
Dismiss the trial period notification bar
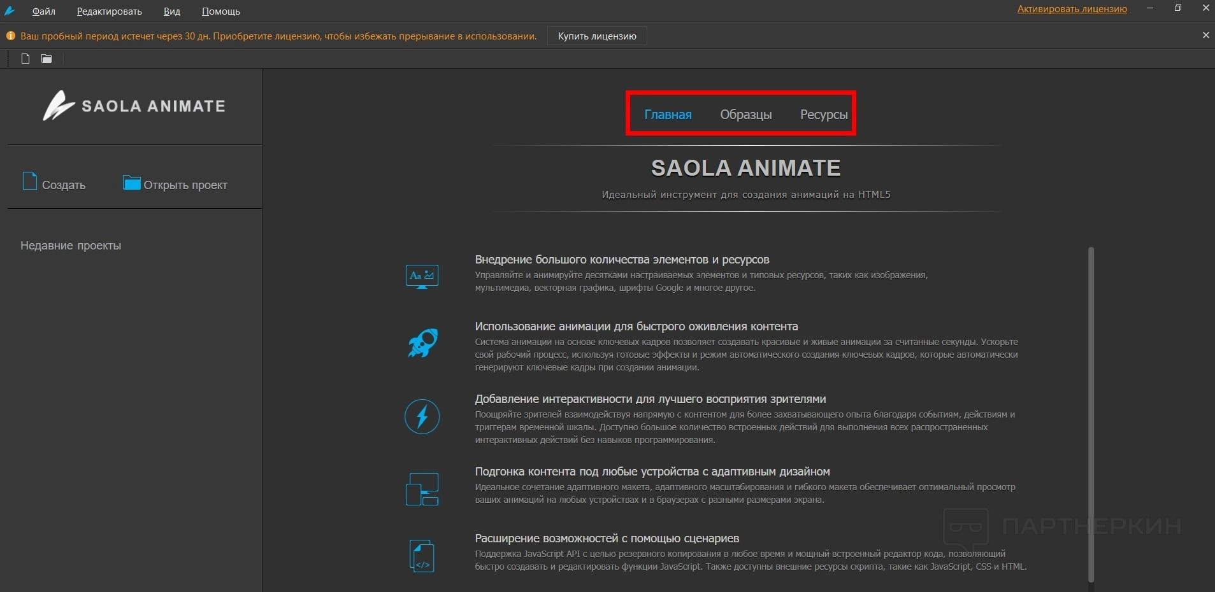pos(1205,36)
